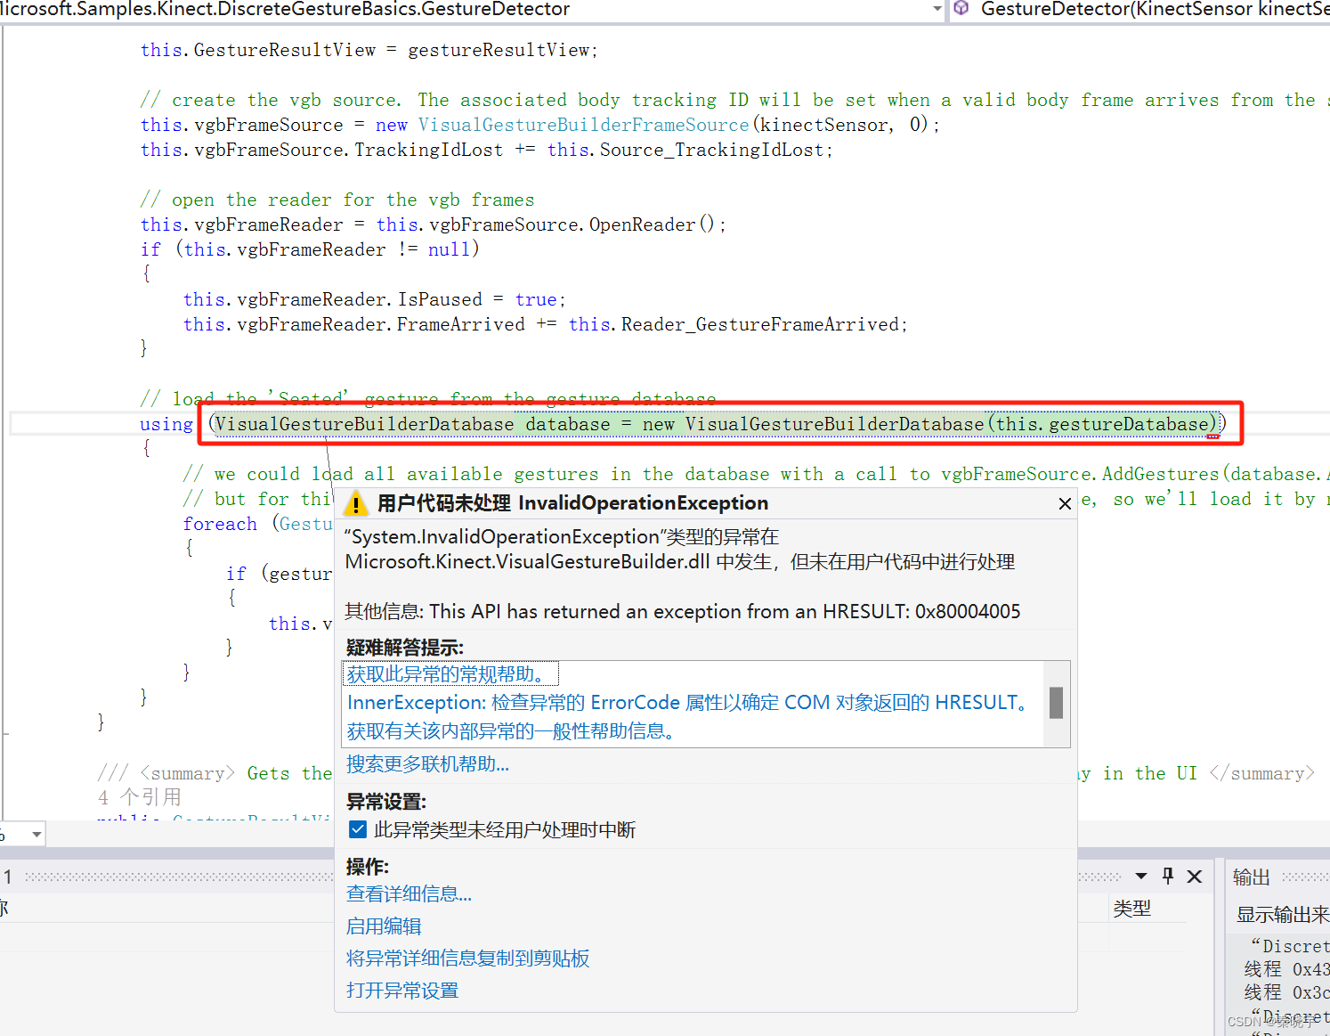The height and width of the screenshot is (1036, 1330).
Task: Click the 显示输出来源 label in output panel
Action: (1282, 915)
